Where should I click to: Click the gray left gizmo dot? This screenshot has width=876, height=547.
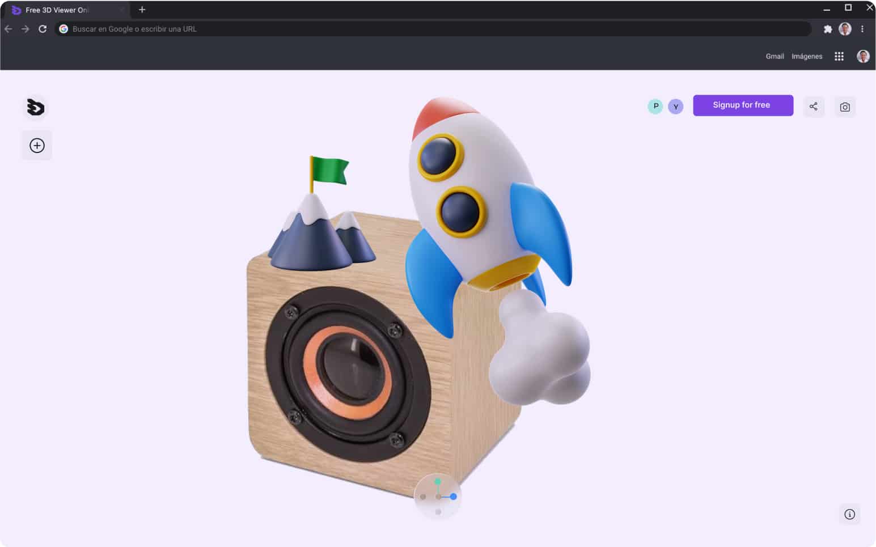423,497
